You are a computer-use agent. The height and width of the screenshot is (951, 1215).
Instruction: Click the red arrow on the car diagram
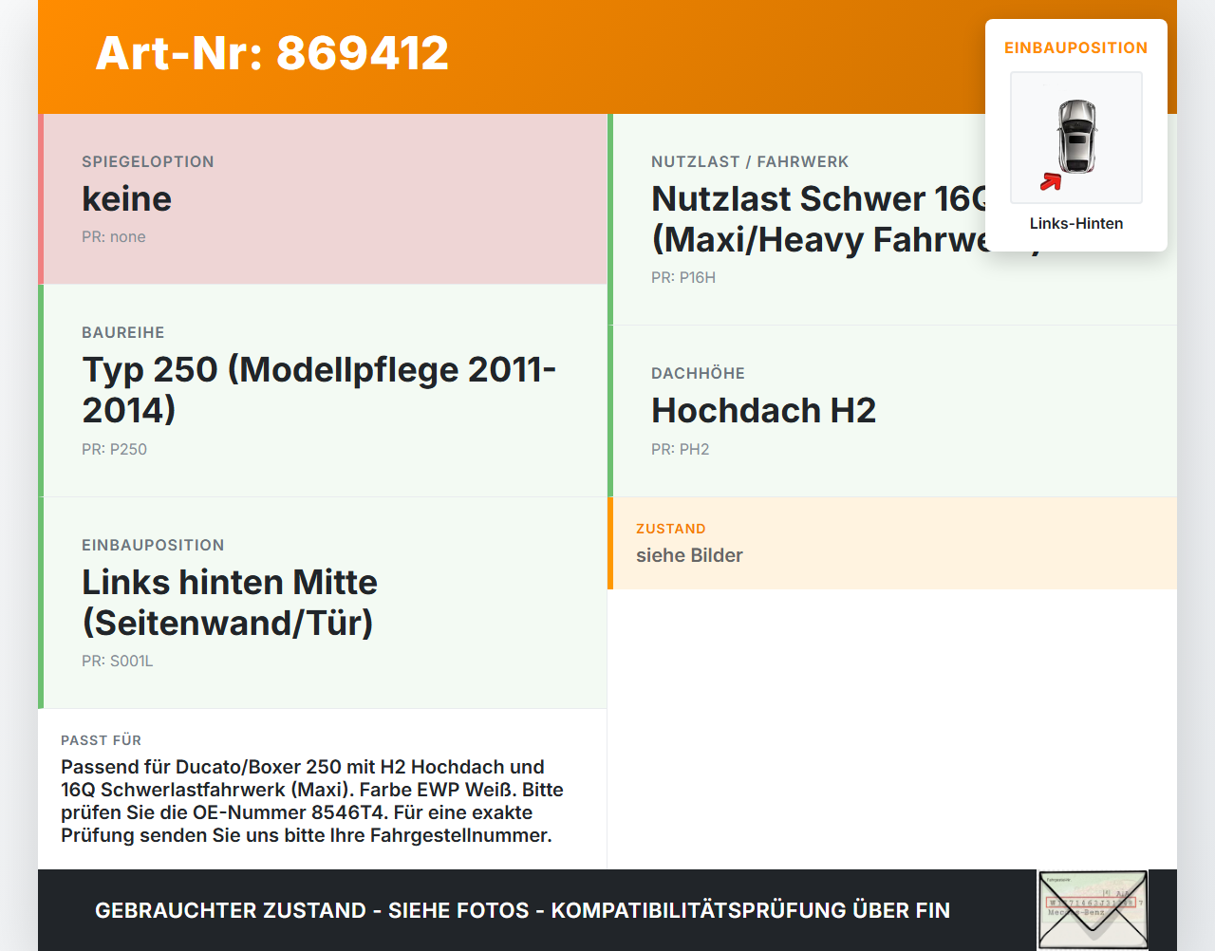coord(1051,181)
